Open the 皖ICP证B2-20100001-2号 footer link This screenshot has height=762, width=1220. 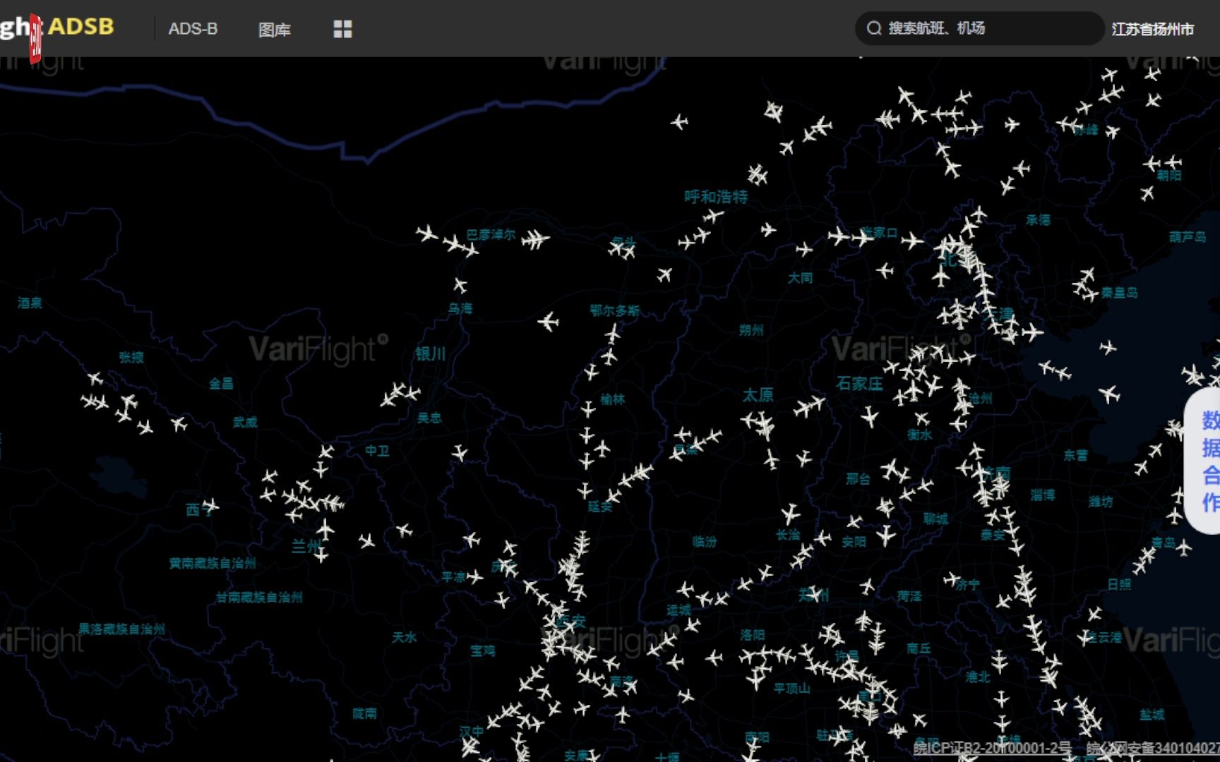(x=993, y=748)
